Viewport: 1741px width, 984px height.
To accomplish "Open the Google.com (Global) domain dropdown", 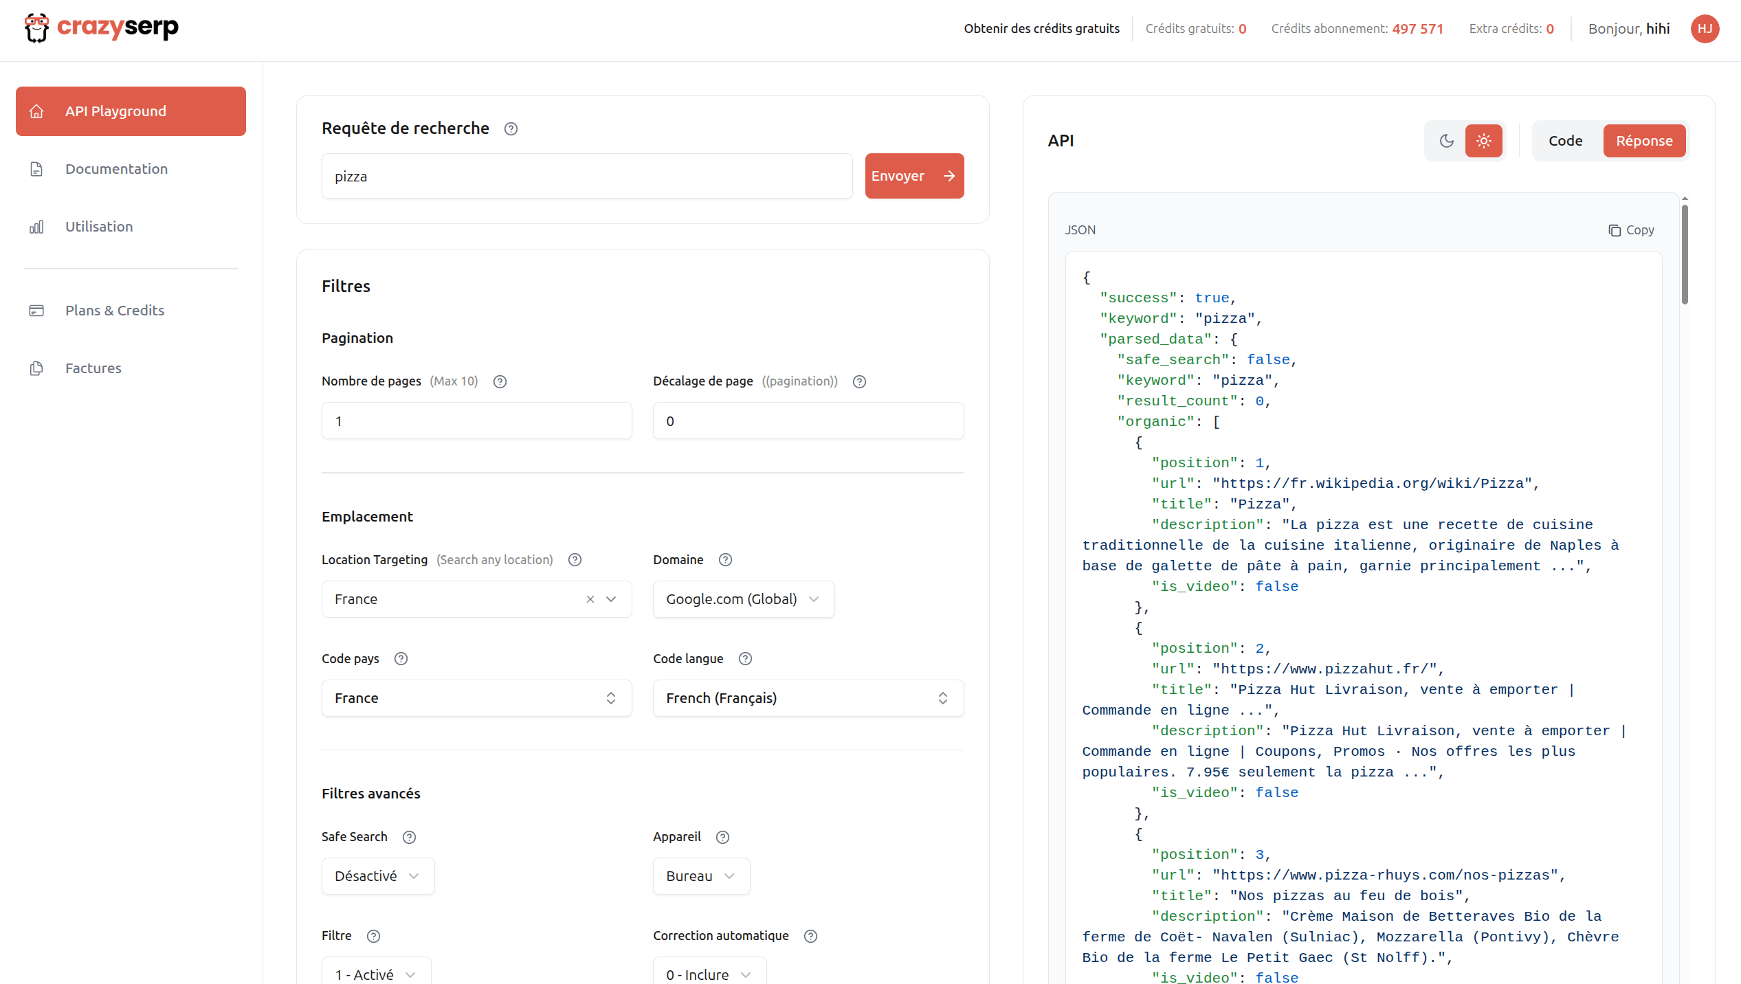I will tap(743, 599).
